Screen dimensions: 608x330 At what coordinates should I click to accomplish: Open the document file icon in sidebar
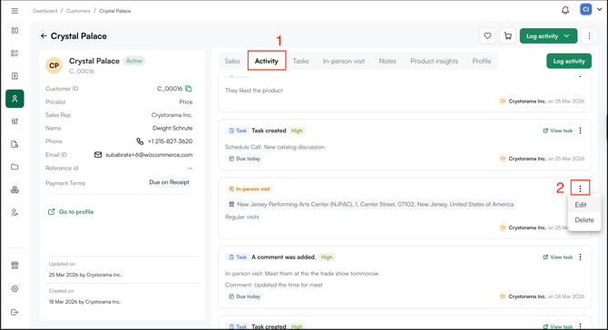(15, 144)
